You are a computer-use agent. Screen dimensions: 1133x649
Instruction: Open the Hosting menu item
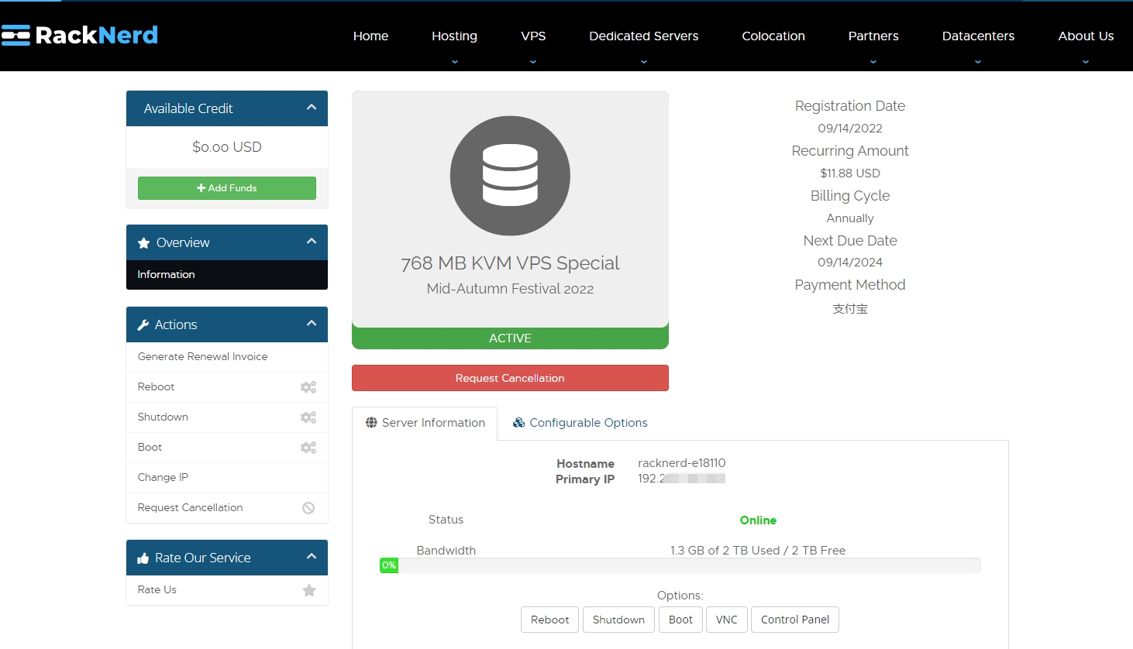454,36
